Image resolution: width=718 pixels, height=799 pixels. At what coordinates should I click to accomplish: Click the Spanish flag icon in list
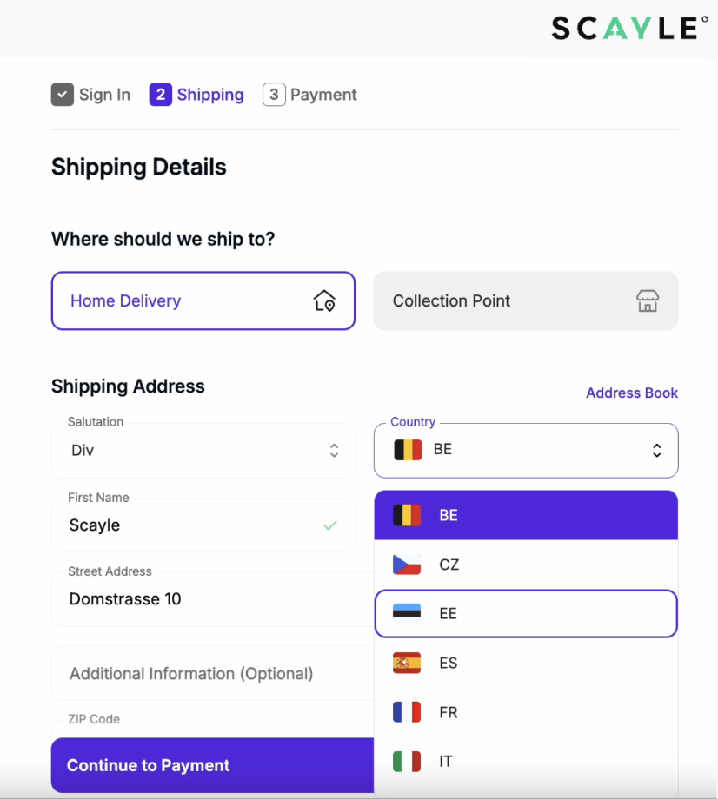pyautogui.click(x=407, y=664)
